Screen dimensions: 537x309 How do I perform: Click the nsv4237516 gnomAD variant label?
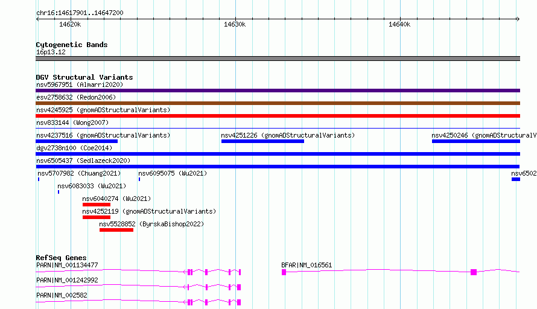pos(103,135)
